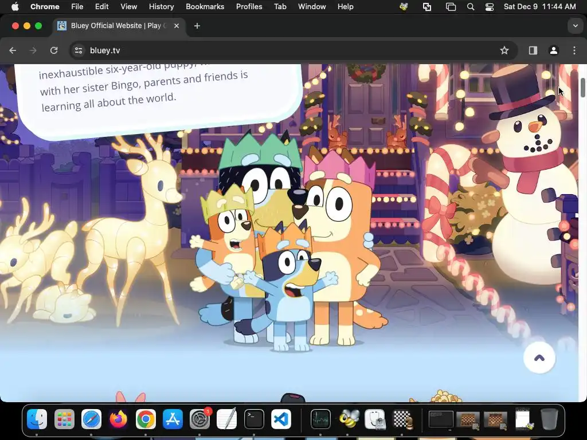Open the Profiles menu
Image resolution: width=587 pixels, height=440 pixels.
click(x=249, y=7)
